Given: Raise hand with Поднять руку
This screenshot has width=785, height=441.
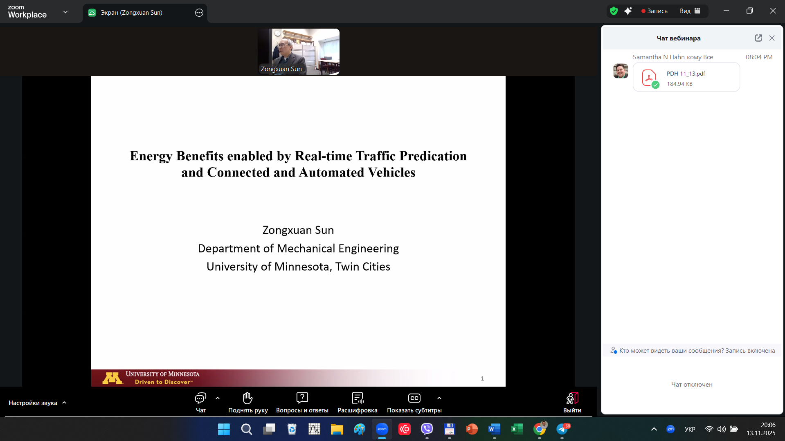Looking at the screenshot, I should click(248, 402).
